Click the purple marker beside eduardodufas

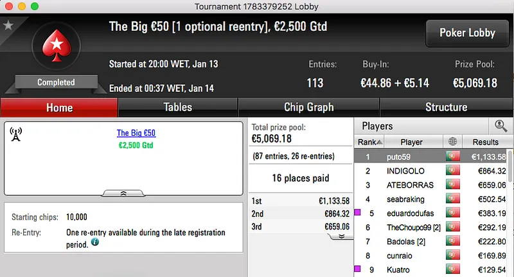[357, 213]
